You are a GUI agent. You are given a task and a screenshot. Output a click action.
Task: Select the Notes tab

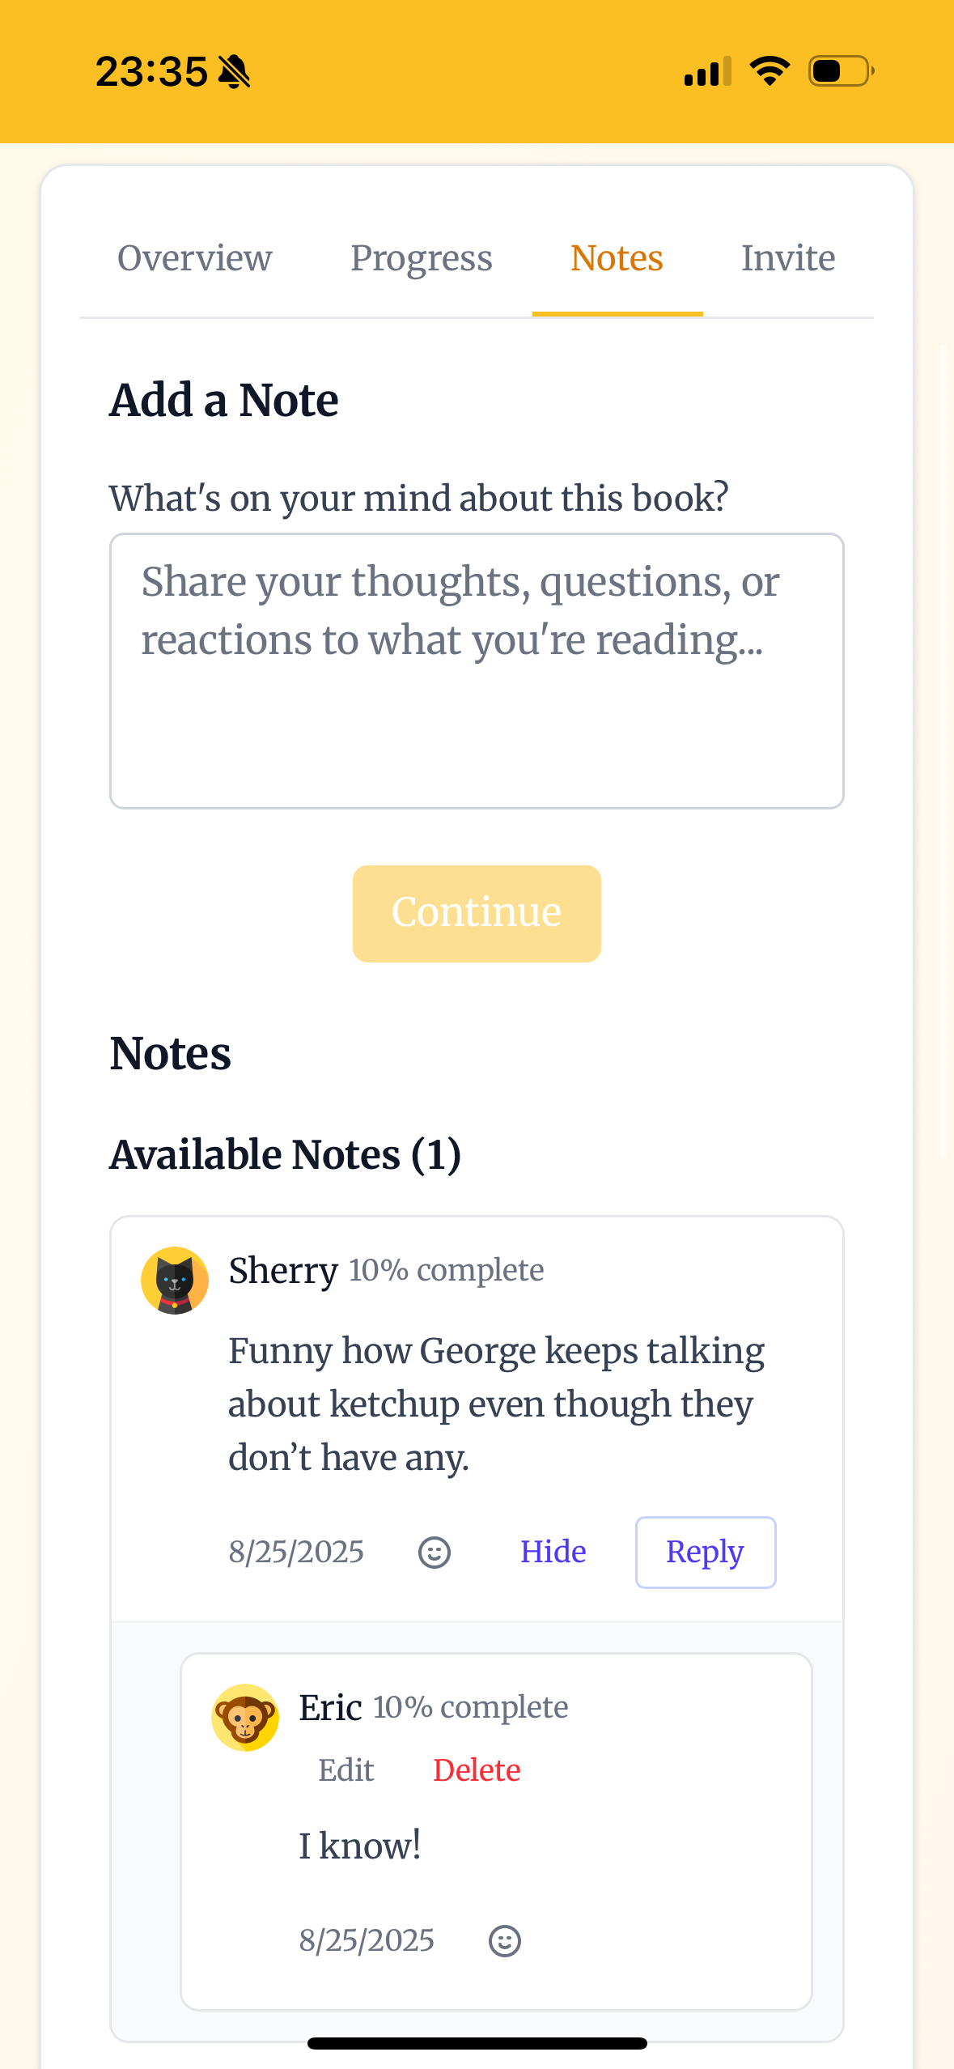click(617, 259)
